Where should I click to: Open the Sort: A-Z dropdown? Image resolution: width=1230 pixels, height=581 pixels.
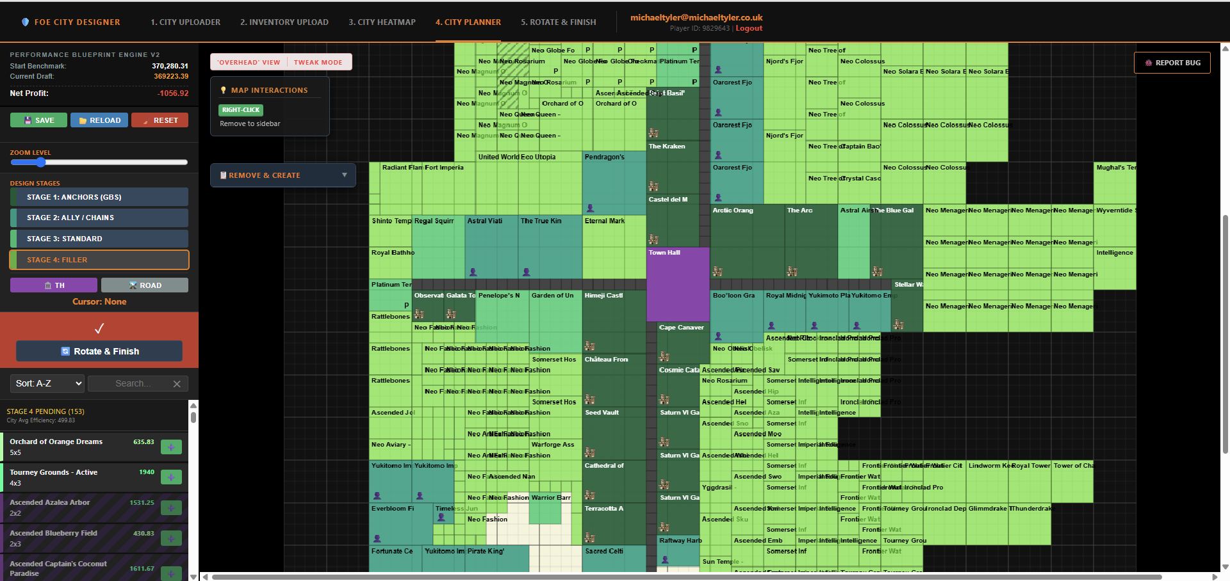click(x=48, y=383)
